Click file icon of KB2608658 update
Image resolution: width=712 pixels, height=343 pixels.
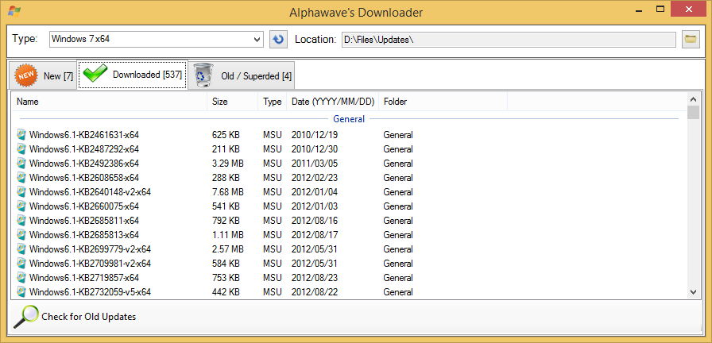[21, 177]
